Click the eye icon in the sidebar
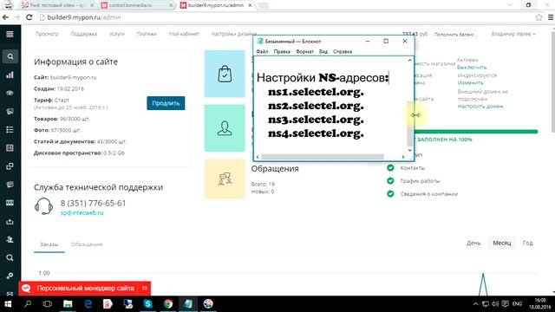555x312 pixels. (x=10, y=93)
